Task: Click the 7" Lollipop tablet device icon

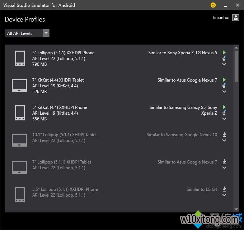Action: click(x=19, y=167)
